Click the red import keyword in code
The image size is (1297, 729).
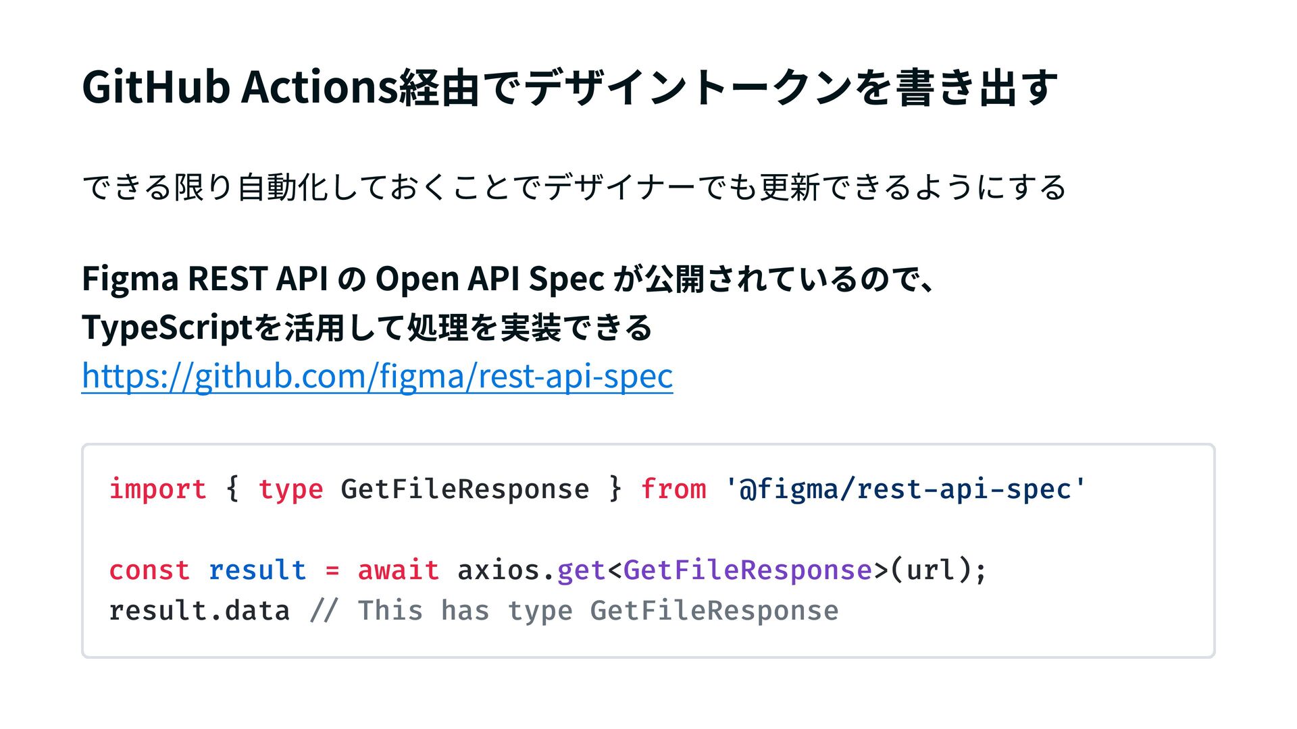coord(157,489)
